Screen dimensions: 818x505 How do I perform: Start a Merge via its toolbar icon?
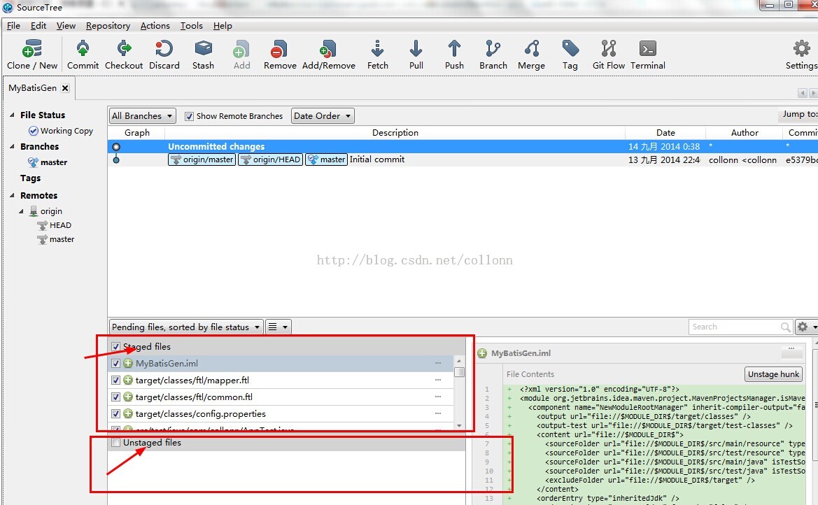(531, 52)
